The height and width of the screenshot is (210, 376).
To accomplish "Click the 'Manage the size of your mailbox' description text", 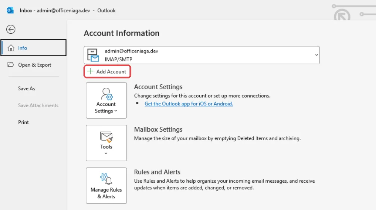I will [x=217, y=138].
